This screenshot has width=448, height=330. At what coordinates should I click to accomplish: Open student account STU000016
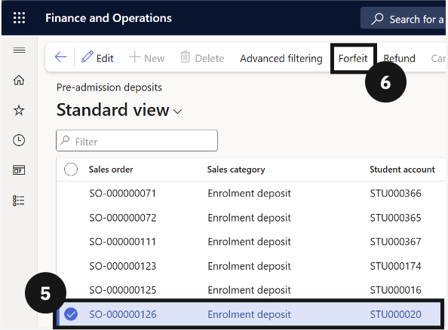(x=395, y=290)
